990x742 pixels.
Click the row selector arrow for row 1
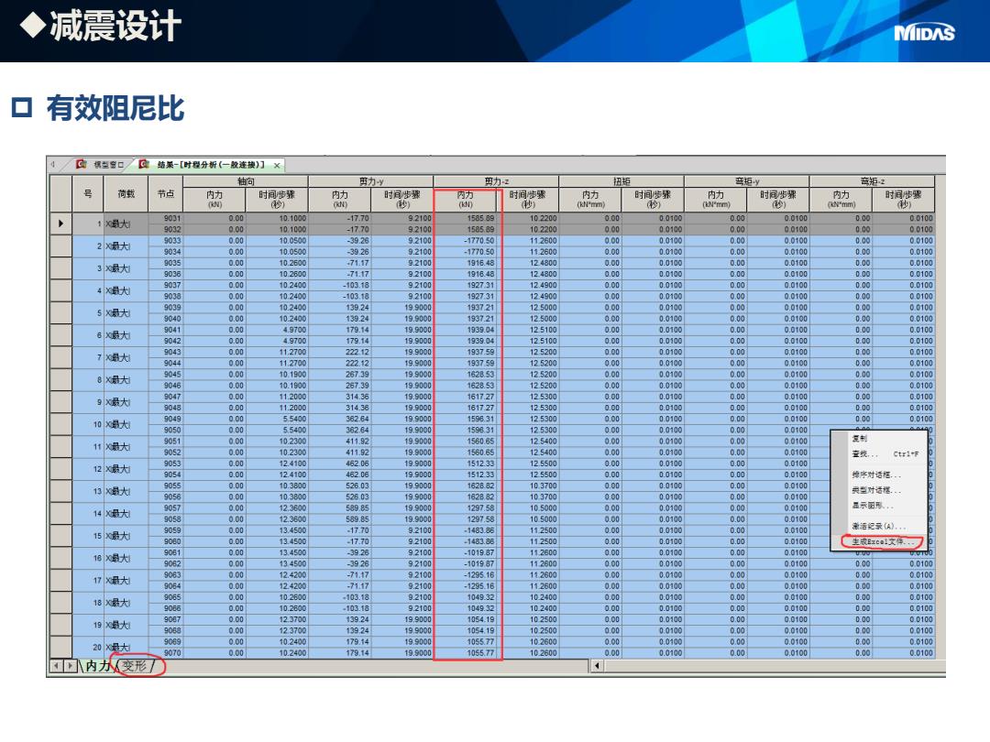(61, 224)
